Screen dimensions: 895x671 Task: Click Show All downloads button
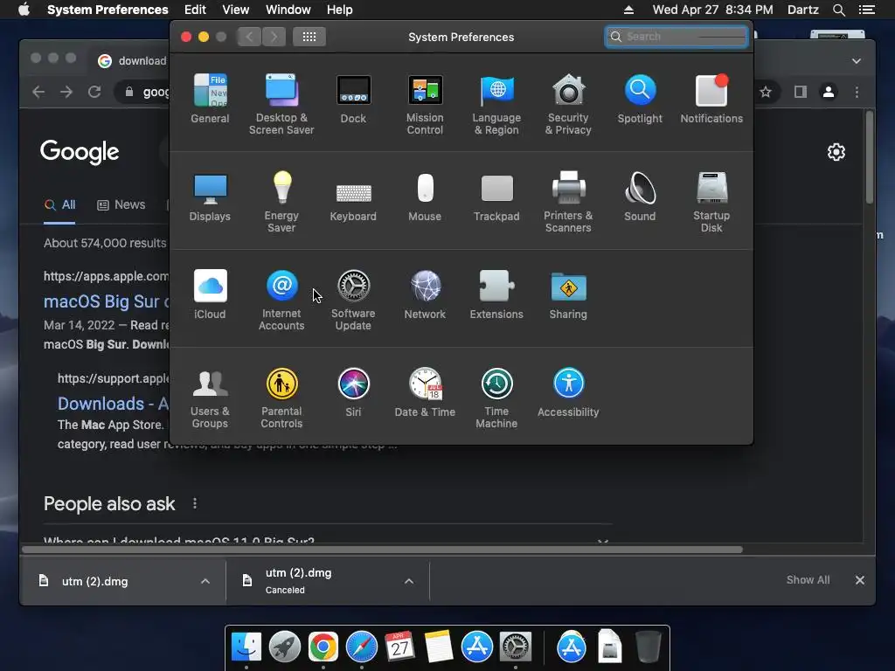click(x=808, y=580)
